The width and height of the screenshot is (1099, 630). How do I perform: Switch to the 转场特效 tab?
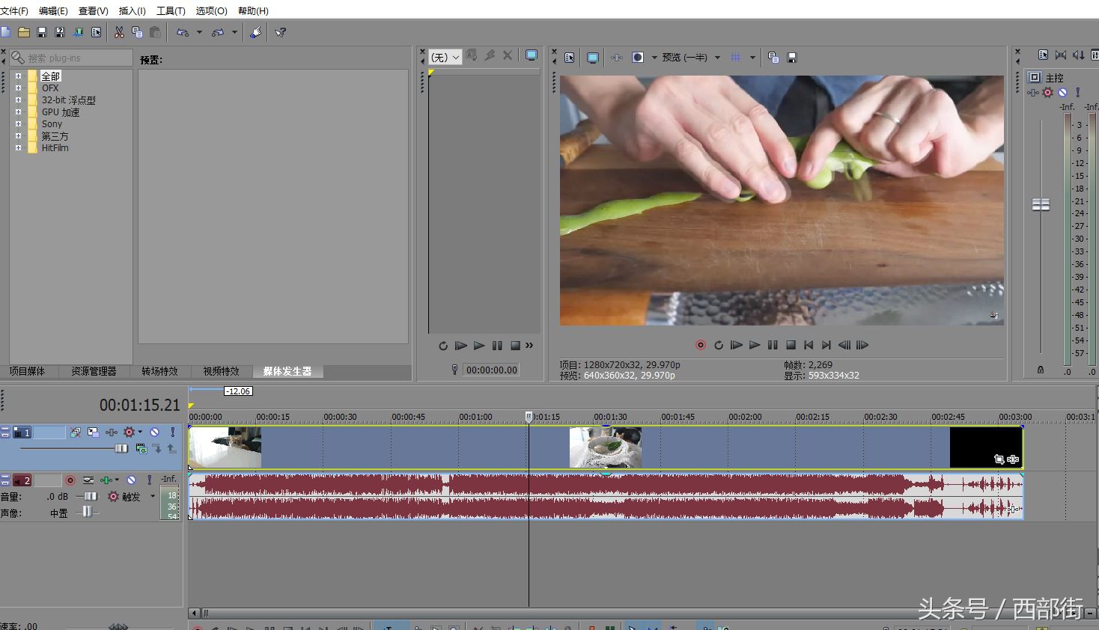pyautogui.click(x=159, y=371)
